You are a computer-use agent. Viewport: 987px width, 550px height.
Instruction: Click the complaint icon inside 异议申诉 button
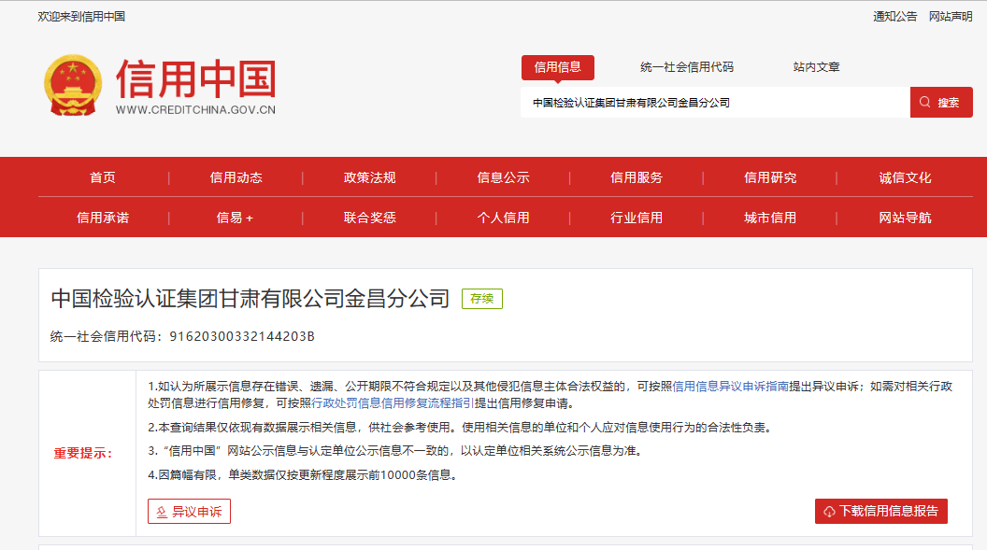pyautogui.click(x=161, y=511)
